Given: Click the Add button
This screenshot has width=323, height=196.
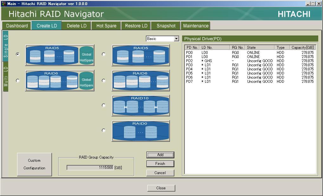Looking at the screenshot, I should pos(160,155).
